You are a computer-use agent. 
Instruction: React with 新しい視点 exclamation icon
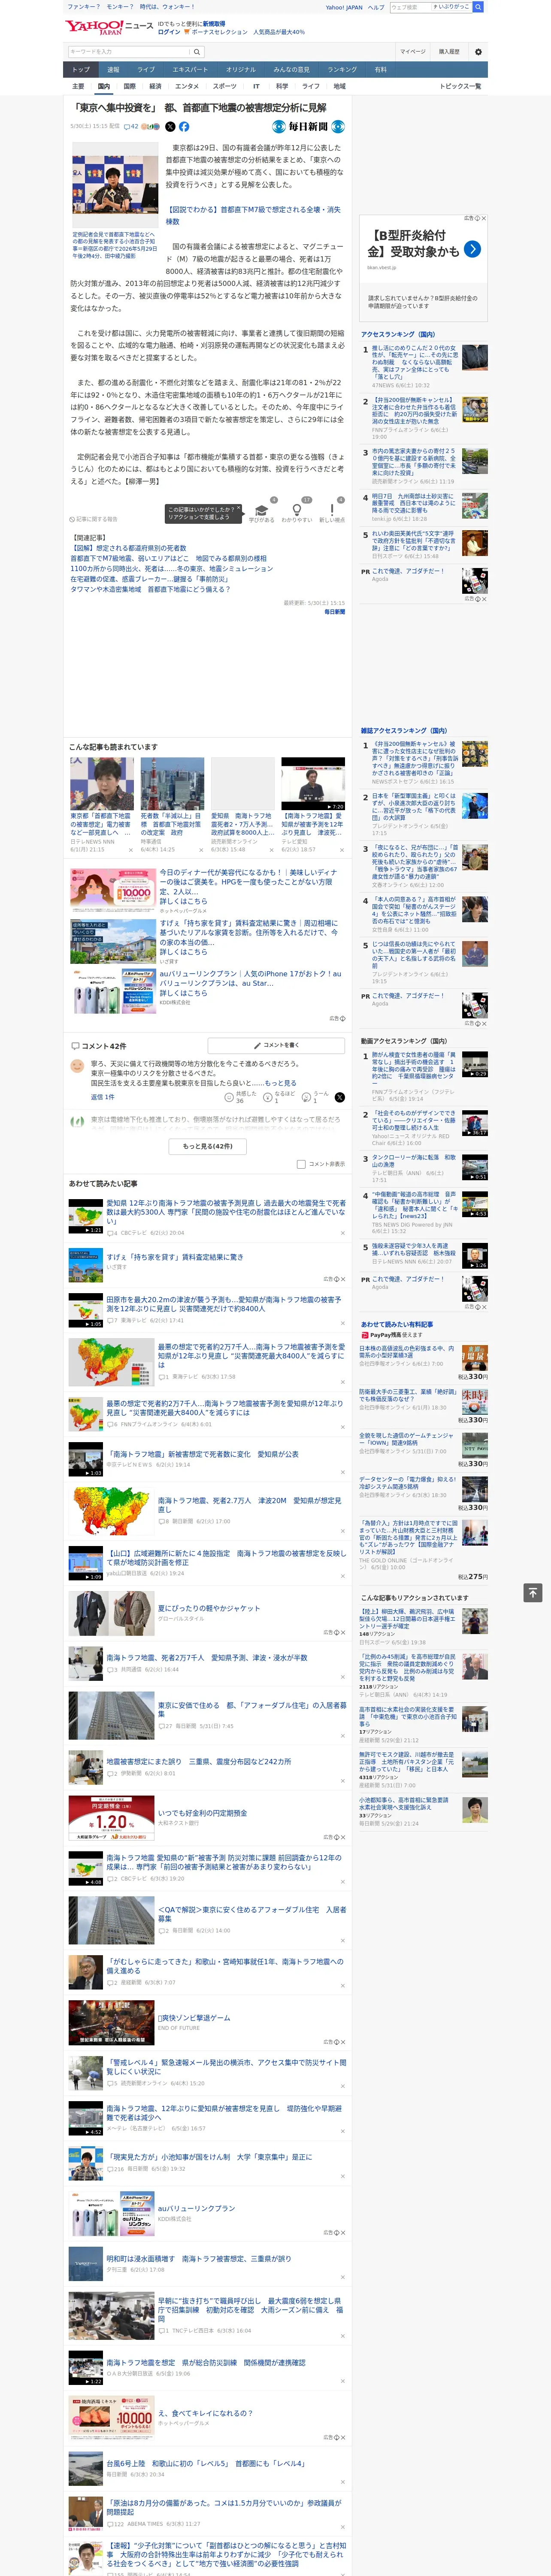[332, 510]
